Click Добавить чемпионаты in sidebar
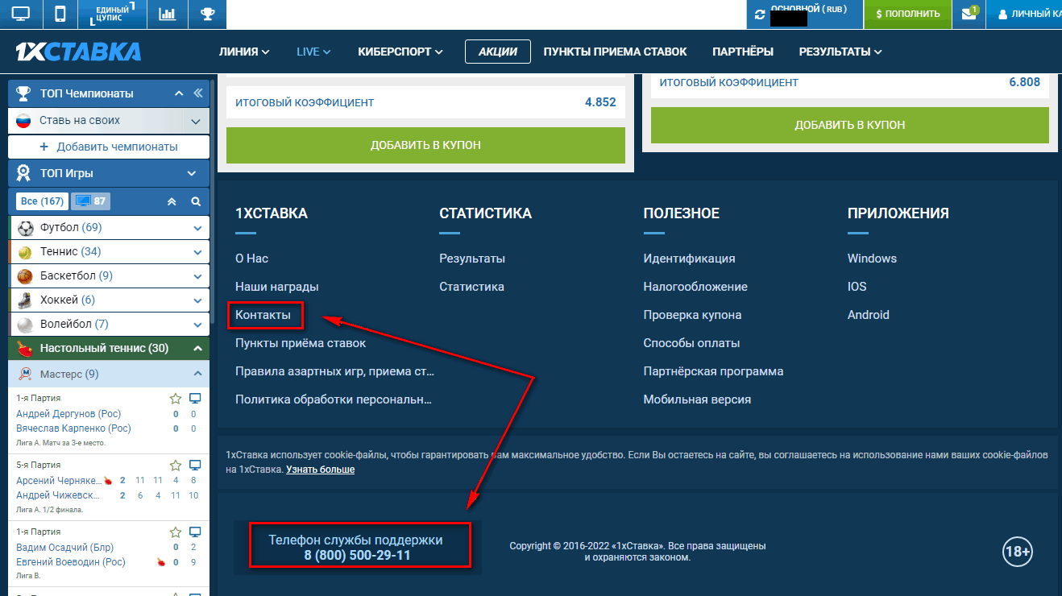Viewport: 1062px width, 596px height. click(109, 147)
